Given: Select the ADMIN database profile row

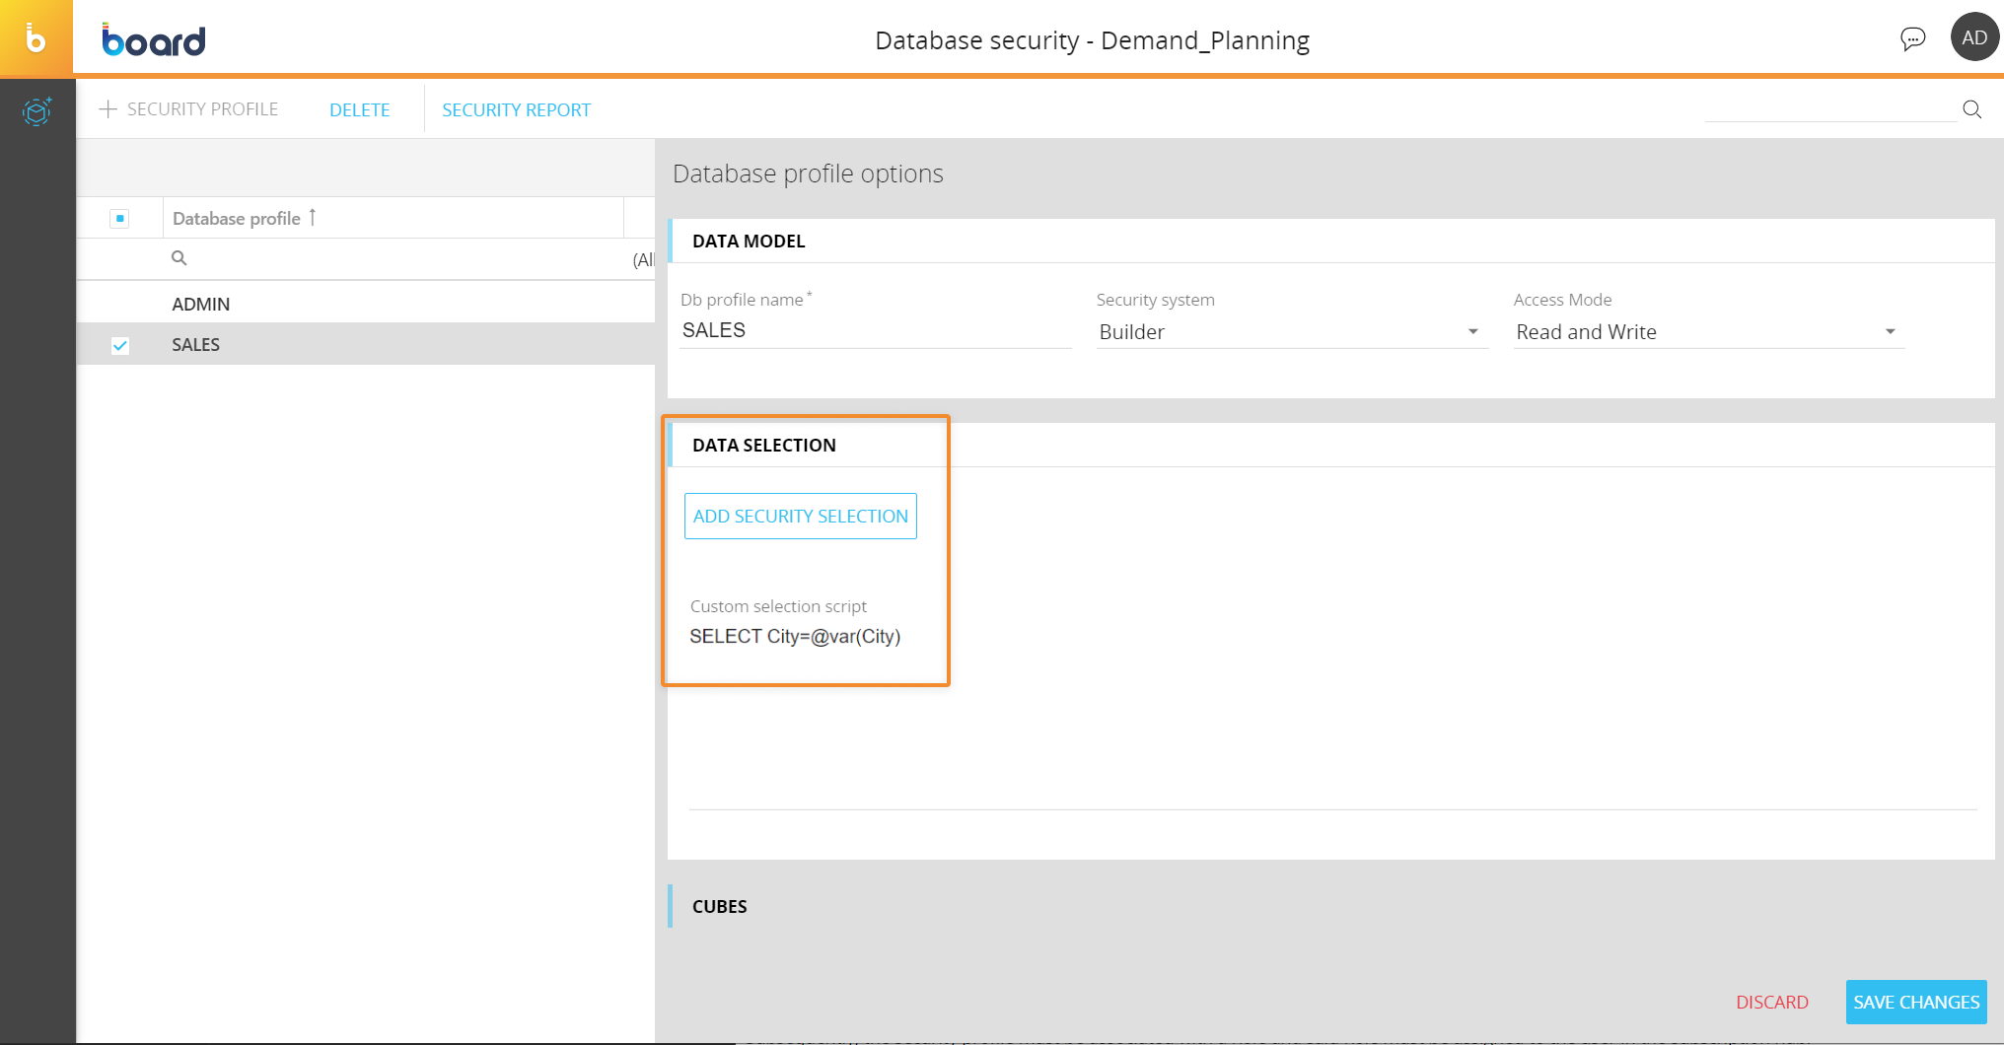Looking at the screenshot, I should [x=201, y=305].
